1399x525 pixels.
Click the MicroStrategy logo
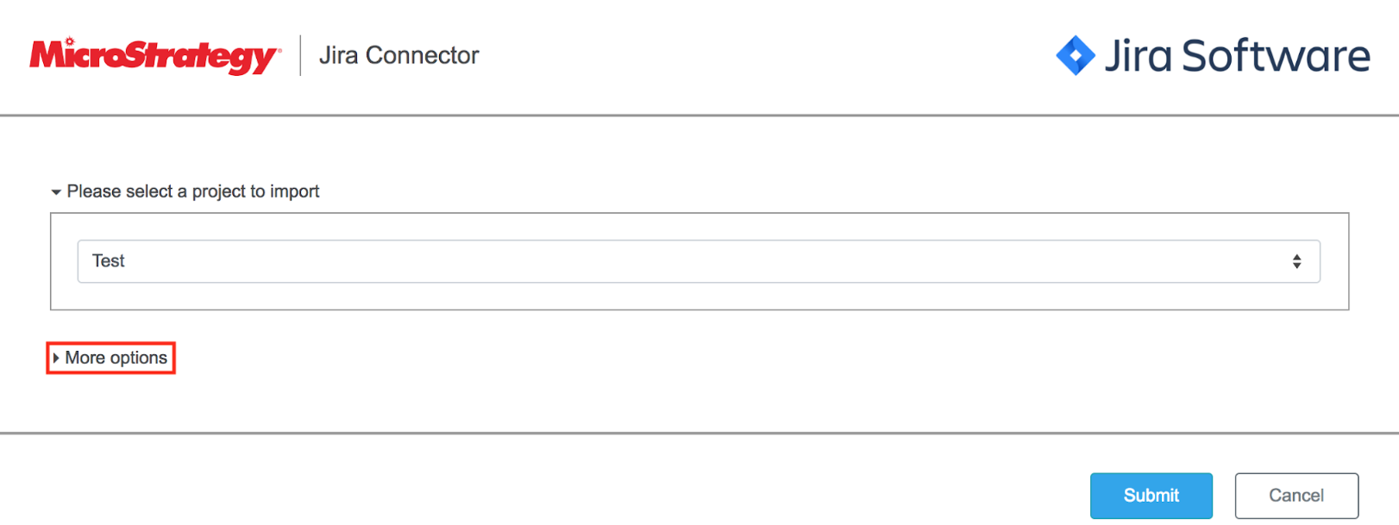[x=154, y=56]
